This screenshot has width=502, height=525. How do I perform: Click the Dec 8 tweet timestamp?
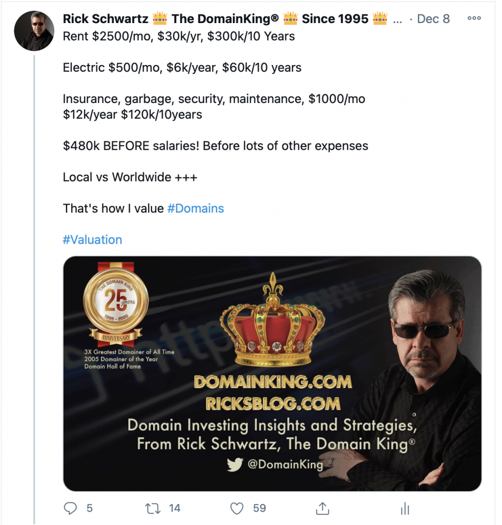click(433, 18)
